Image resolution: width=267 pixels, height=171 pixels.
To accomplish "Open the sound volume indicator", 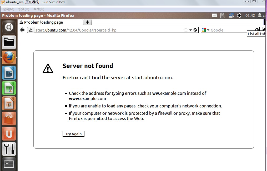I will (x=239, y=15).
